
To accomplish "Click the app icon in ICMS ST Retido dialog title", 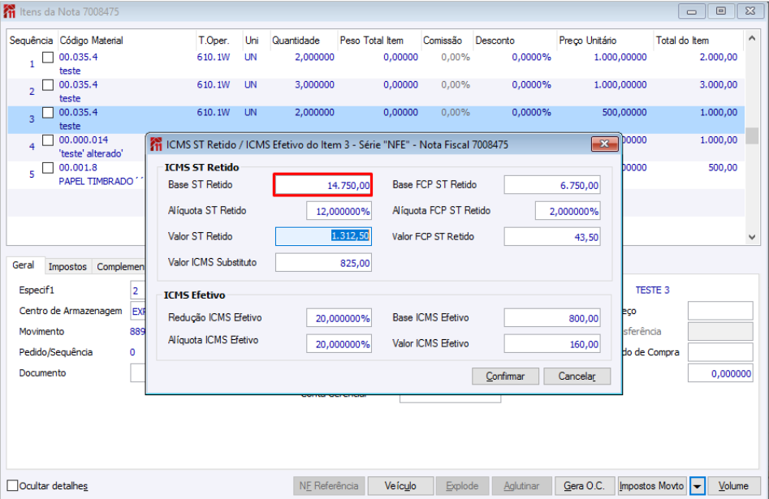I will (x=156, y=144).
